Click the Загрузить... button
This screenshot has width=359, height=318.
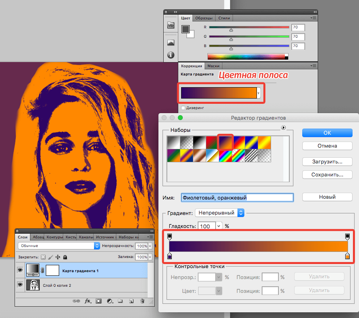(x=327, y=161)
